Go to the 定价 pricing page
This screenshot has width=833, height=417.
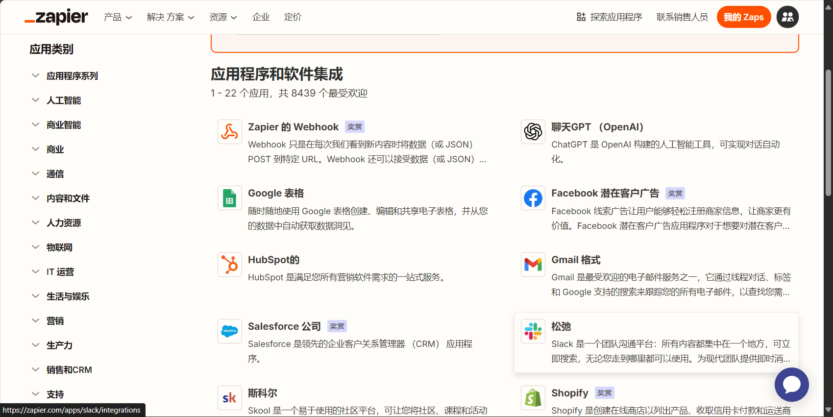pyautogui.click(x=293, y=17)
